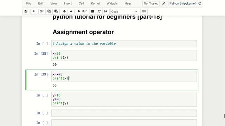Restart the kernel icon
Viewport: 225px width, 126px height.
[99, 11]
